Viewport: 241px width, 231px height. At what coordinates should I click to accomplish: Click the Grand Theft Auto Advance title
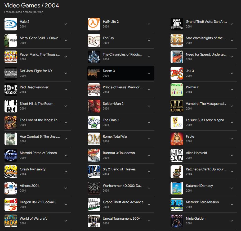pos(123,202)
